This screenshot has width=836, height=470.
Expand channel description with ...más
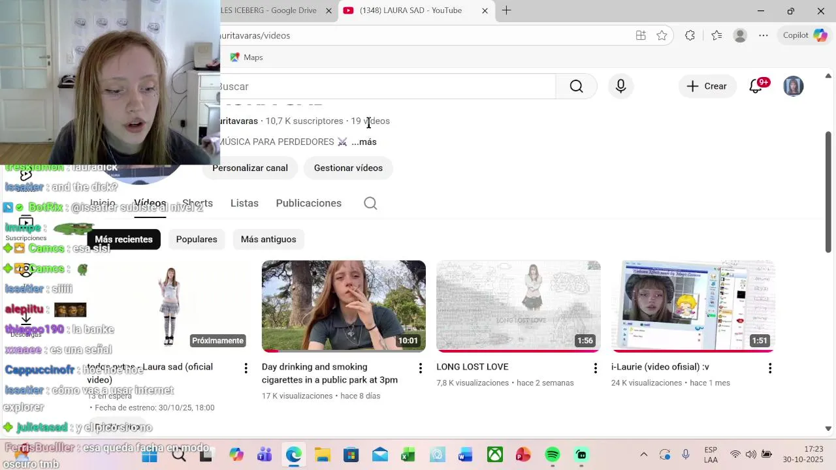(x=364, y=142)
